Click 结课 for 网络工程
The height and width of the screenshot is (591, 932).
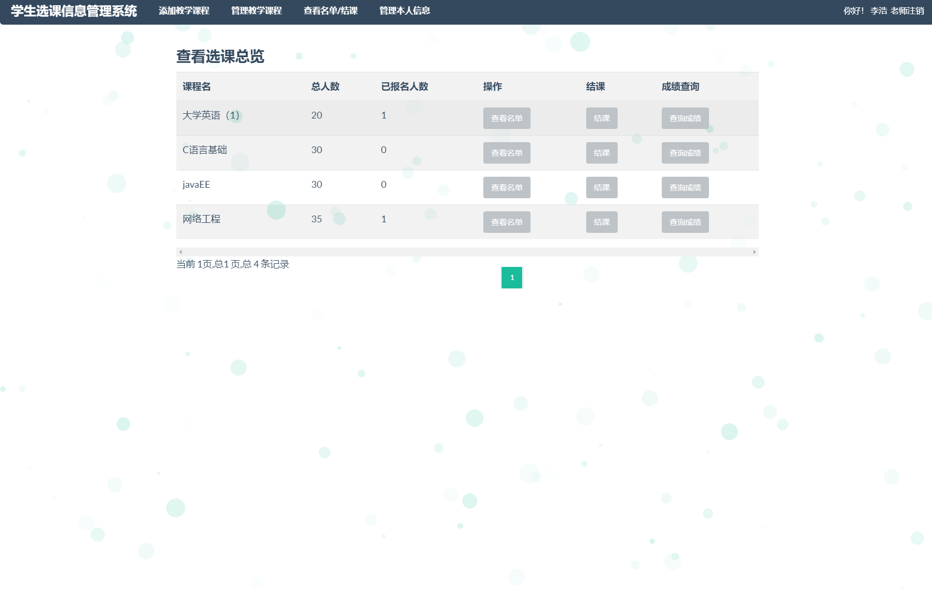[601, 222]
